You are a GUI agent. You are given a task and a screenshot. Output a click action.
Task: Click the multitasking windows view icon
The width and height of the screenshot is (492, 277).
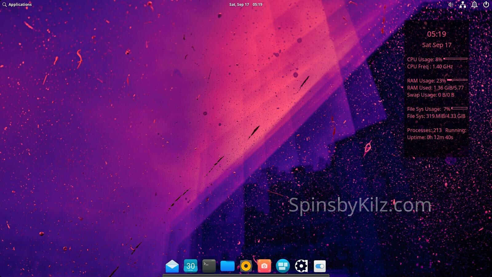(x=283, y=266)
